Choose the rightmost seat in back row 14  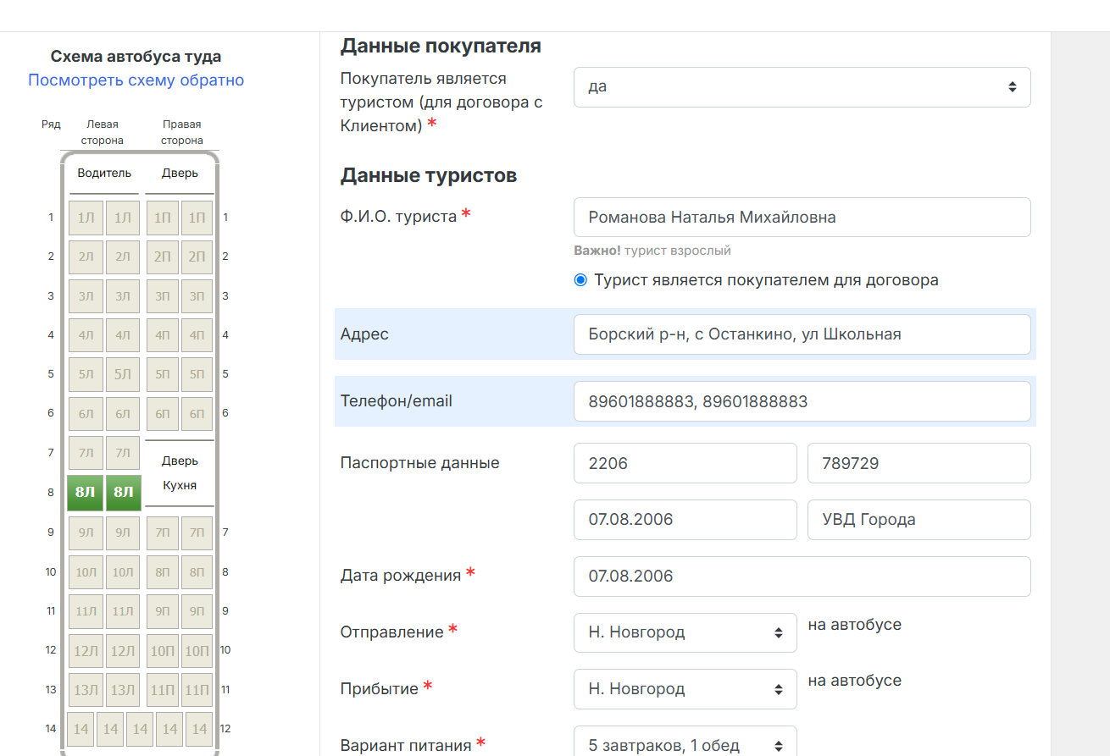199,729
